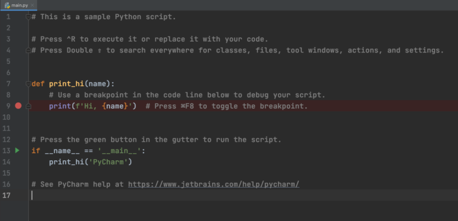Click the fold end marker on line 9
The image size is (458, 221).
coord(29,106)
